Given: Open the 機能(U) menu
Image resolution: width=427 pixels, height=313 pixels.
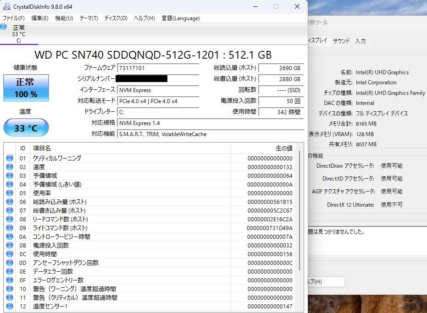Looking at the screenshot, I should (64, 18).
